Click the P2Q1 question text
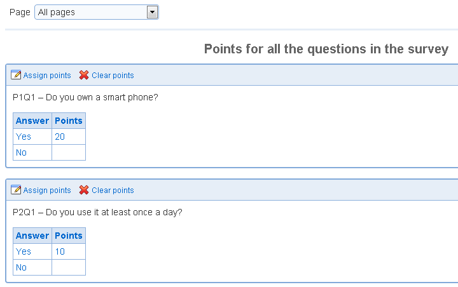458x287 pixels. point(97,212)
